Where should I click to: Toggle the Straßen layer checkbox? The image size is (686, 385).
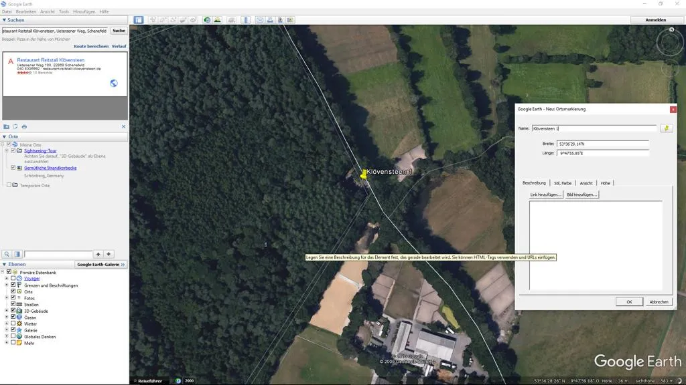point(13,304)
